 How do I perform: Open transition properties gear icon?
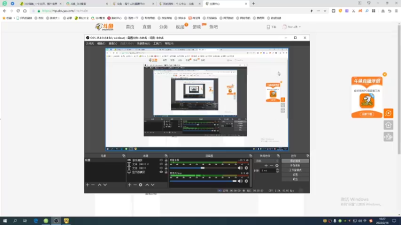pos(277,166)
